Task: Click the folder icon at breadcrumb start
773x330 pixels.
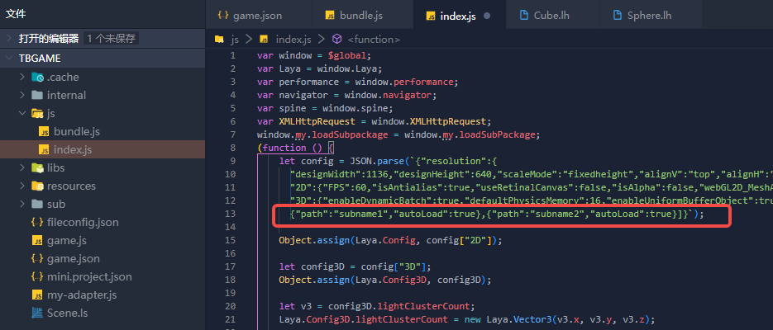Action: pyautogui.click(x=219, y=39)
